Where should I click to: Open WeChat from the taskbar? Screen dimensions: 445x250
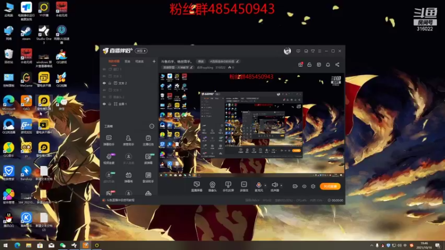(62, 245)
